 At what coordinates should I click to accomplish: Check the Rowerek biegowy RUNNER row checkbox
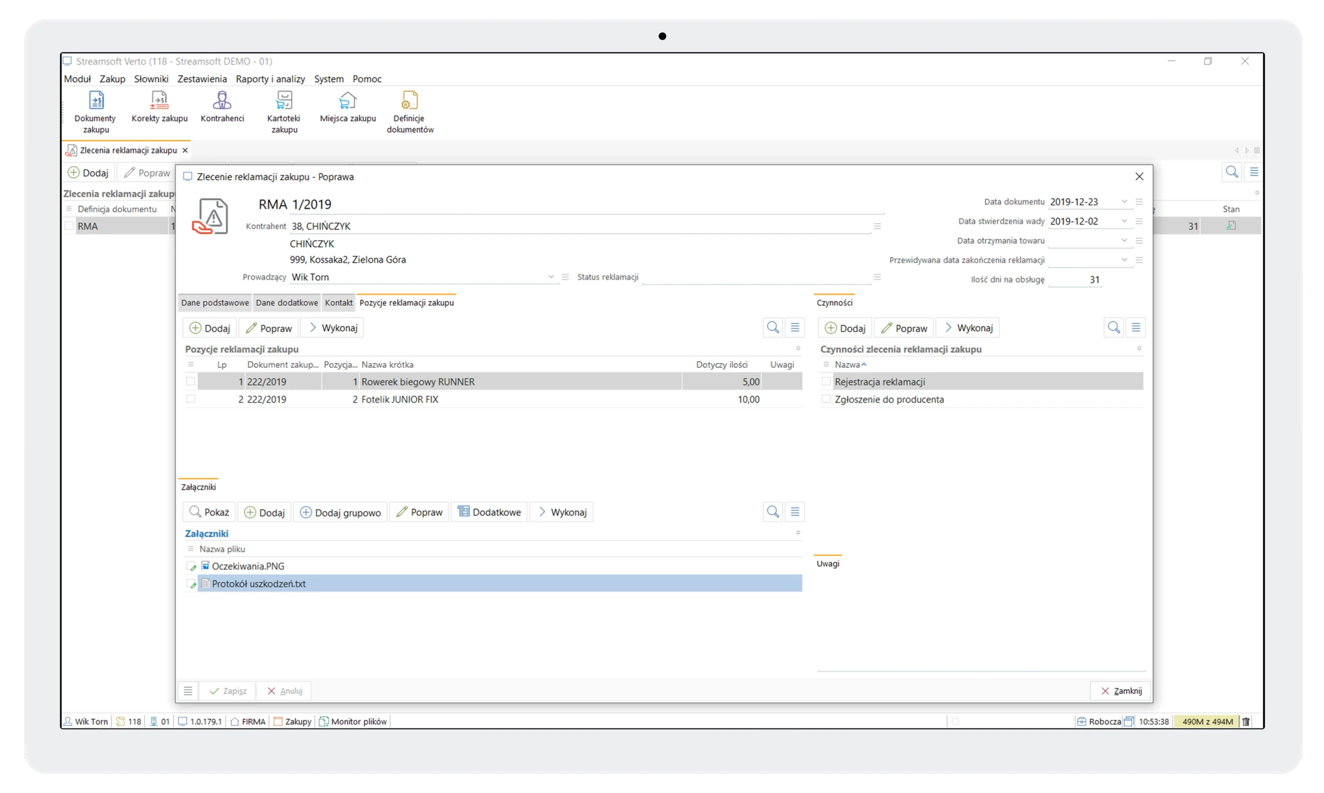(x=191, y=382)
